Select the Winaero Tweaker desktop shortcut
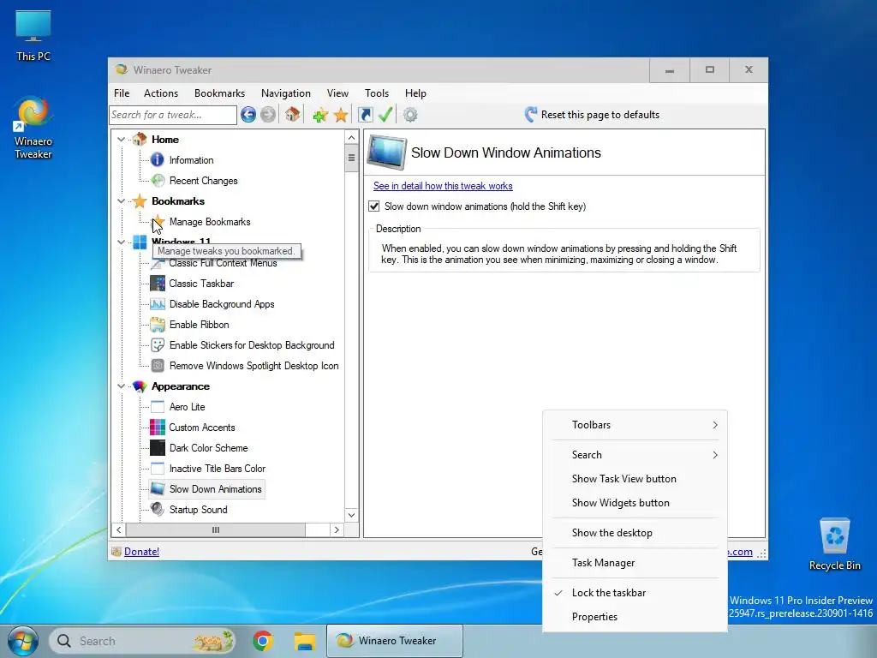Screen dimensions: 877x658 pos(33,129)
